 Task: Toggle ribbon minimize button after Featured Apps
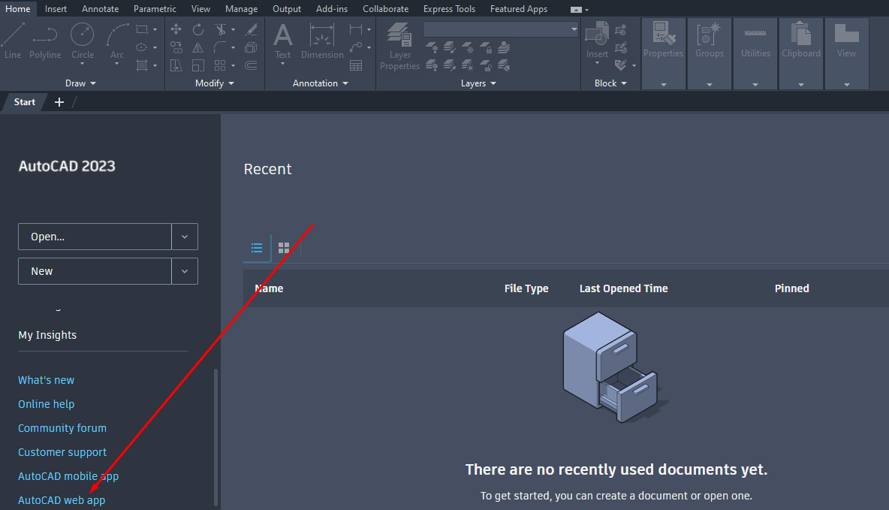(576, 9)
